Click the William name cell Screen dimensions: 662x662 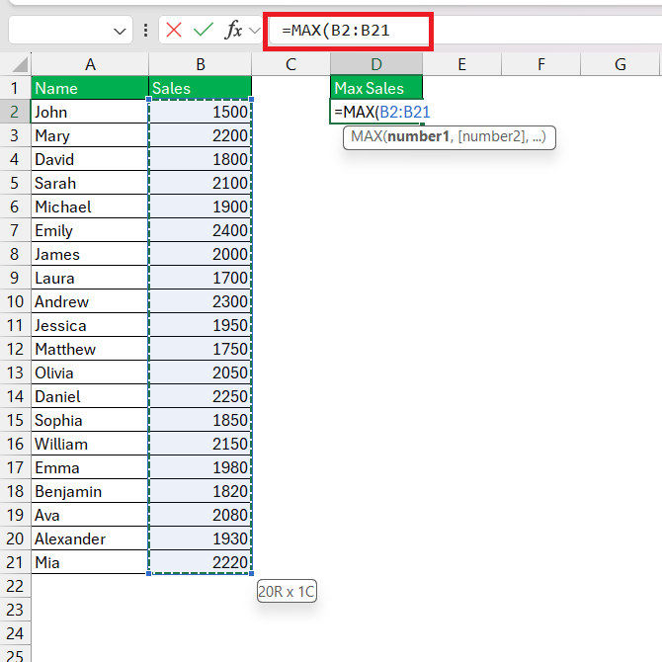(90, 444)
